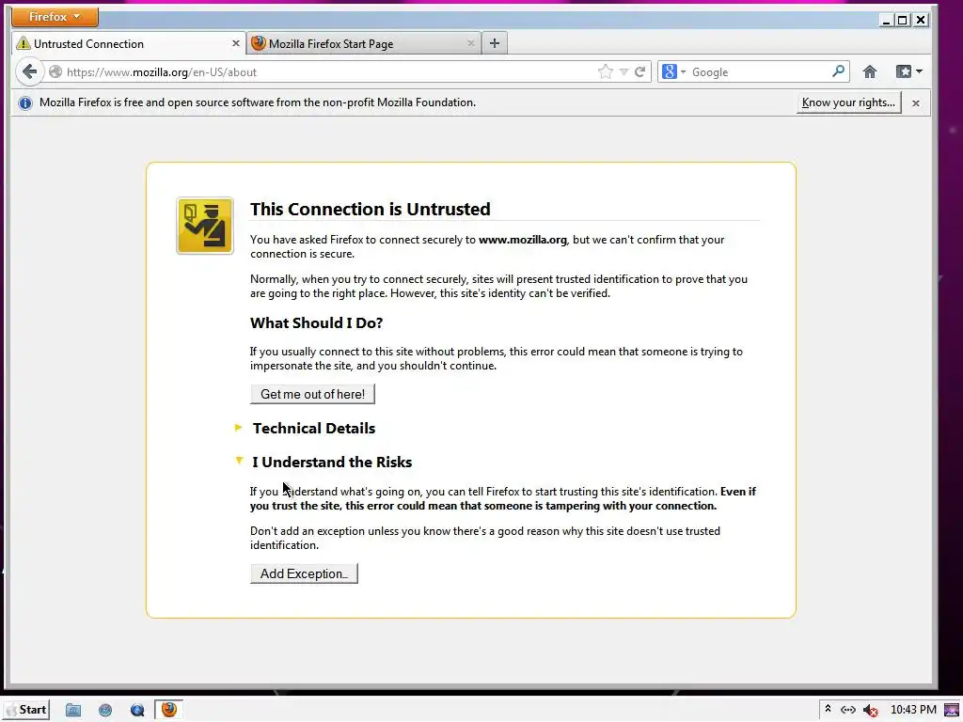
Task: Open the Google search engine selector
Action: 673,71
